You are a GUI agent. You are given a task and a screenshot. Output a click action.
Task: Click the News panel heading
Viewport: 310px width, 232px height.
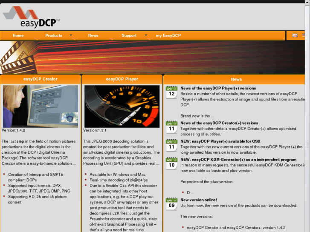coord(236,79)
